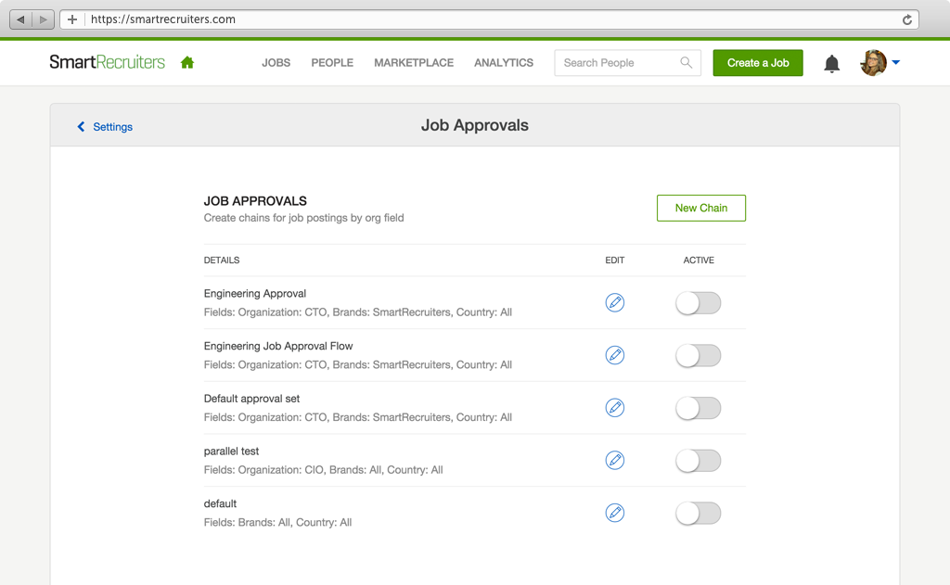The image size is (950, 585).
Task: Go to the SmartRecruiters home icon
Action: tap(187, 62)
